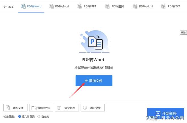Click the play icon on 开始转换
The width and height of the screenshot is (187, 123).
click(x=158, y=113)
